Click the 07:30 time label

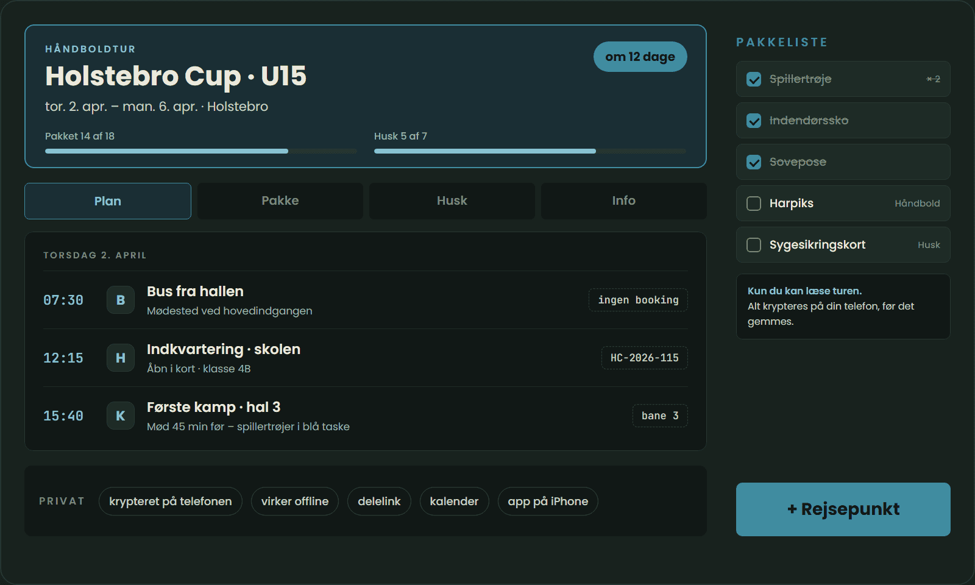[63, 300]
